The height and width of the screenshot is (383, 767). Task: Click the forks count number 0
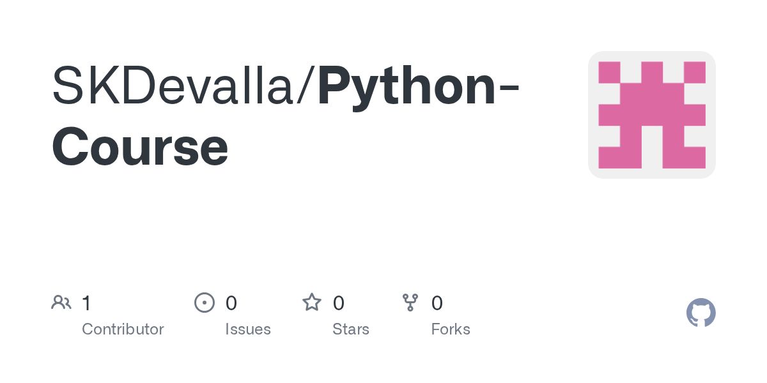coord(437,303)
